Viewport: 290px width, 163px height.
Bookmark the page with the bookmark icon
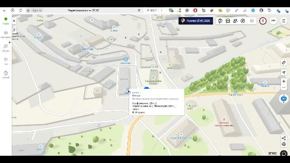tap(139, 10)
